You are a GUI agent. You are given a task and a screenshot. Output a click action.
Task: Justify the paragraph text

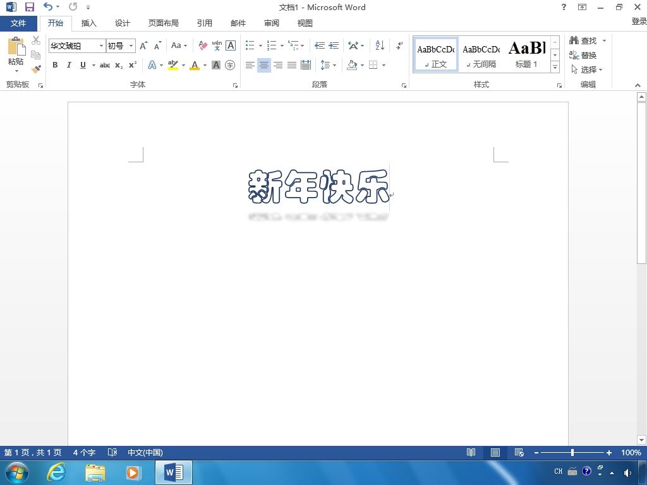coord(292,65)
